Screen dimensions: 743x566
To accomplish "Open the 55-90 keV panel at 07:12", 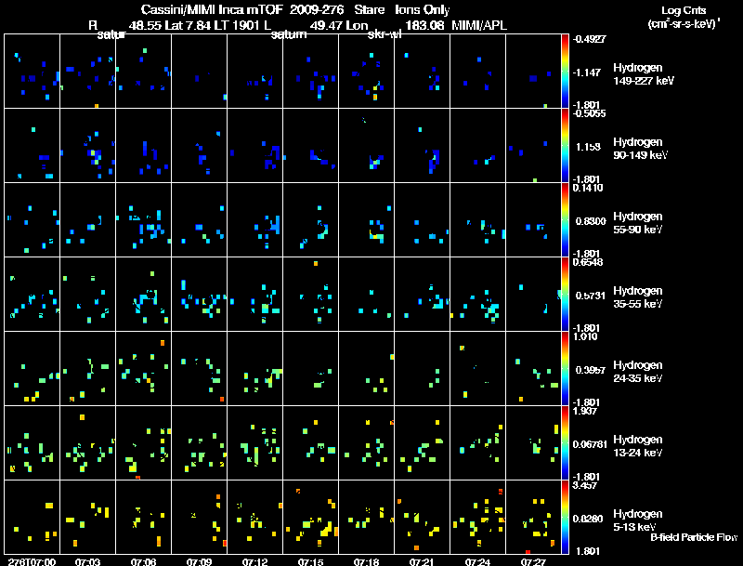I will [x=254, y=219].
